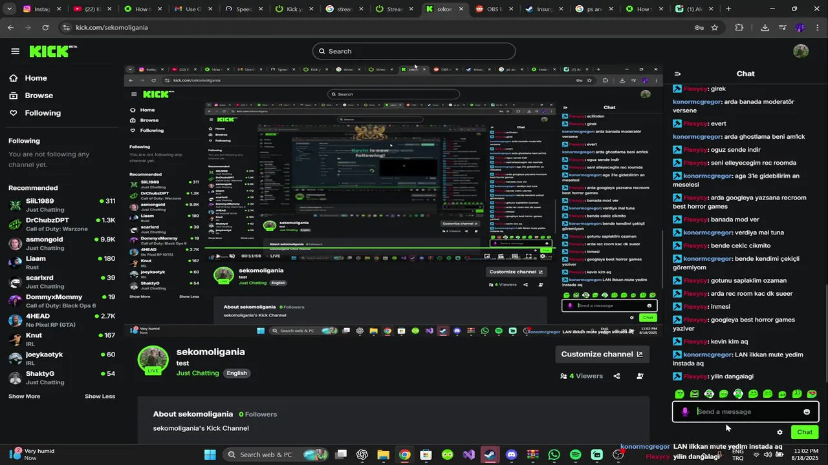
Task: Open the user profile avatar menu
Action: [801, 51]
